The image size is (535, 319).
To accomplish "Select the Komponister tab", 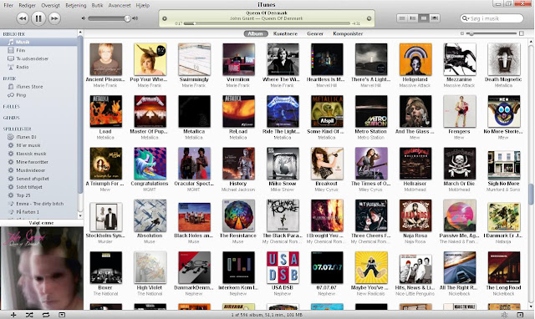I will coord(348,33).
